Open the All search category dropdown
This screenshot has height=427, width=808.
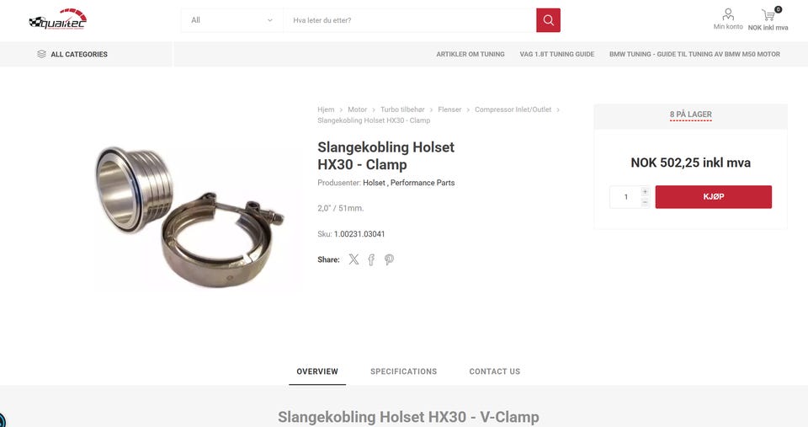[232, 20]
